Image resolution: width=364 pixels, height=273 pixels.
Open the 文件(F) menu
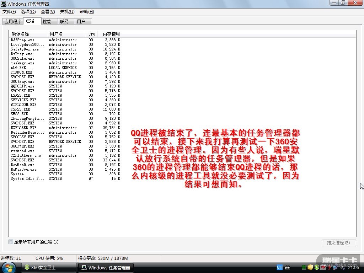9,12
